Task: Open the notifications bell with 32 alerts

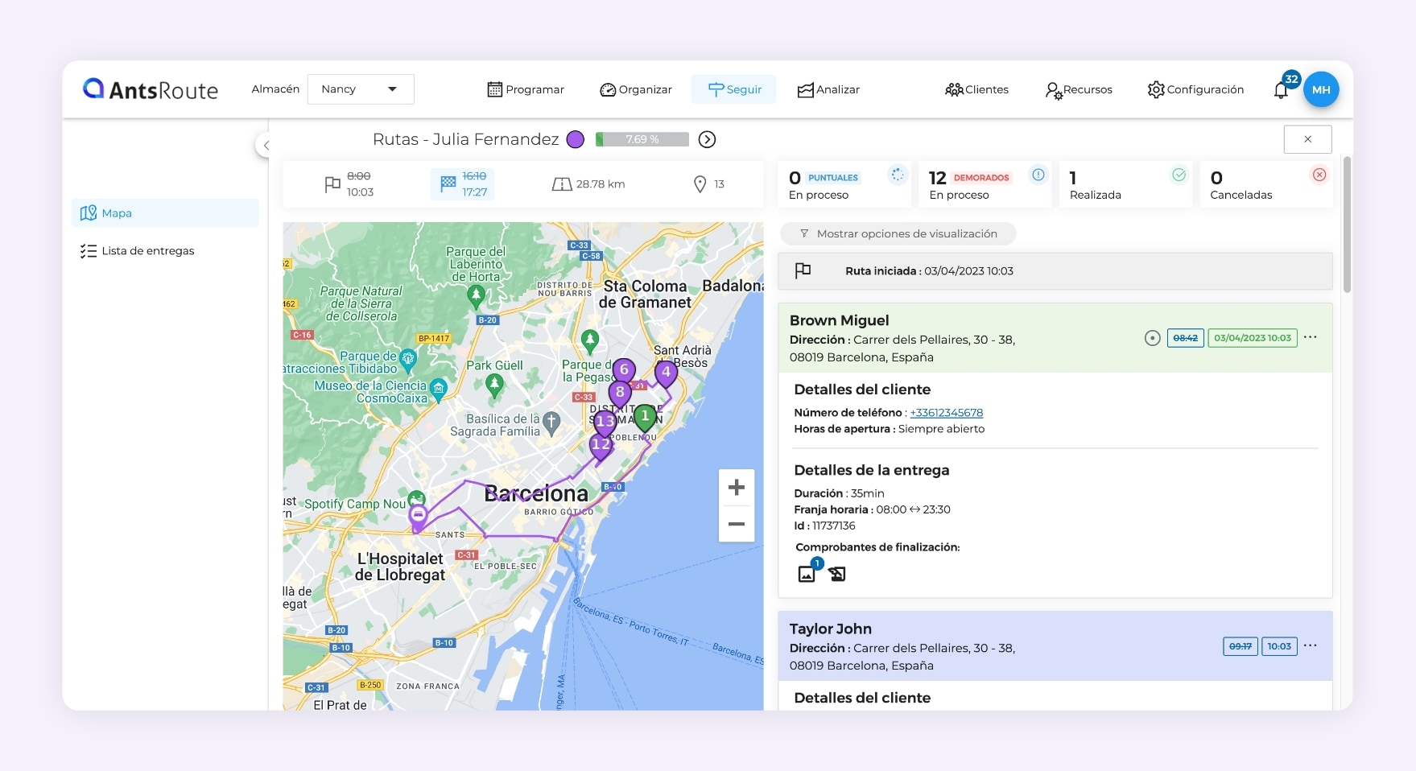Action: click(1282, 89)
